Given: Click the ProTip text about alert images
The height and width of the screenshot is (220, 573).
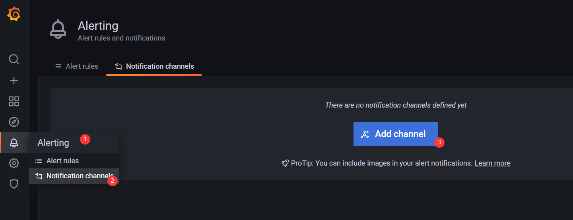Looking at the screenshot, I should (x=382, y=163).
